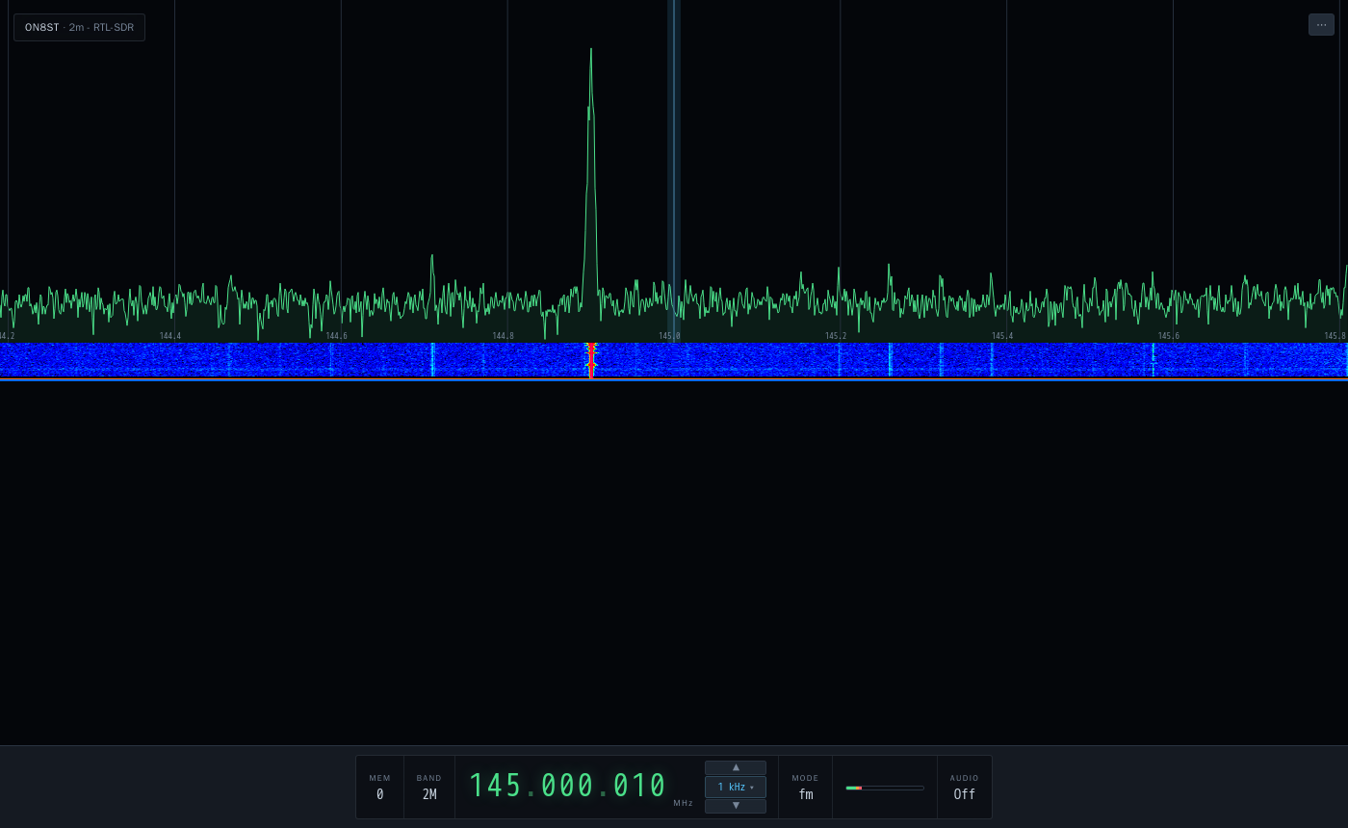Open the BAND 2M selector
Screen dimensions: 1348x828
tap(429, 787)
